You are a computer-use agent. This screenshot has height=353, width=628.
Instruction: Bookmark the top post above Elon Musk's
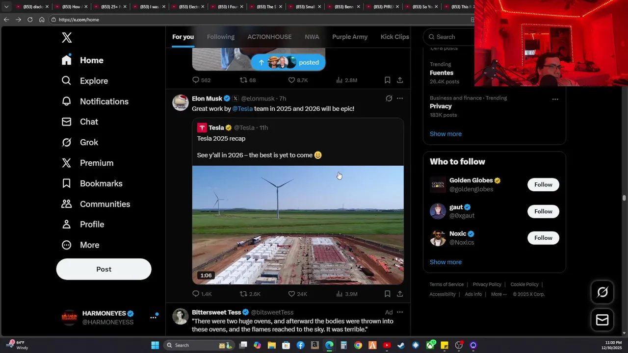[x=387, y=80]
